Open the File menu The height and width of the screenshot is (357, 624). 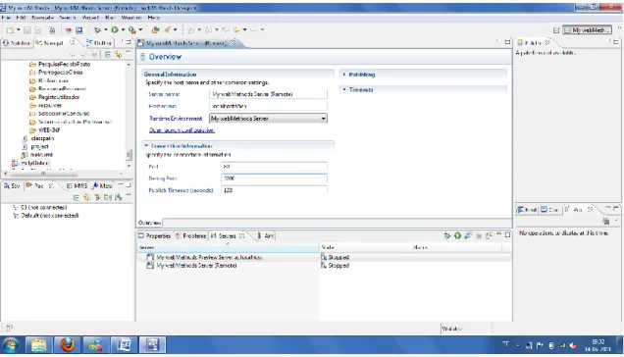[x=6, y=18]
